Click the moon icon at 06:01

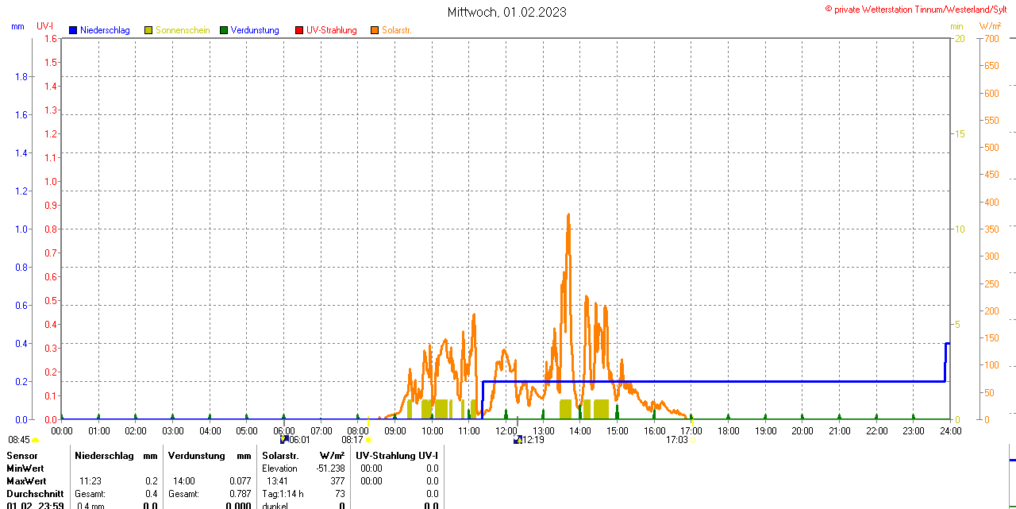coord(283,439)
